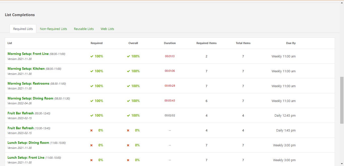Switch back to the Required Lists tab
The image size is (344, 166).
23,28
